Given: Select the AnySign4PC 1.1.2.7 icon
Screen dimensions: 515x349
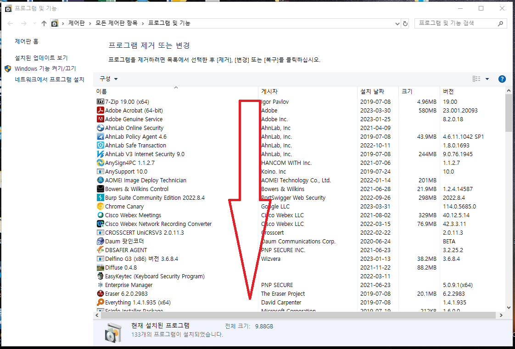Looking at the screenshot, I should (101, 163).
